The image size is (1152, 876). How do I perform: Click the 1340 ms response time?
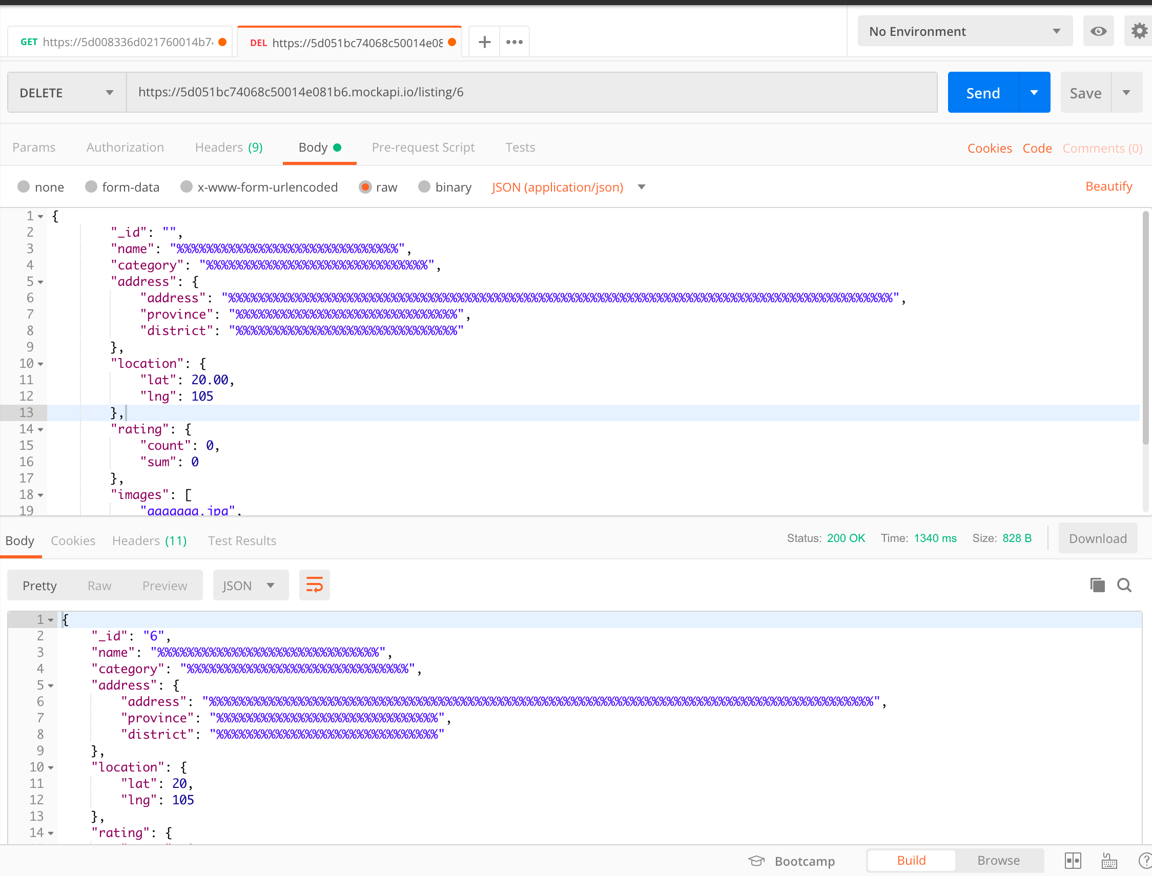935,538
